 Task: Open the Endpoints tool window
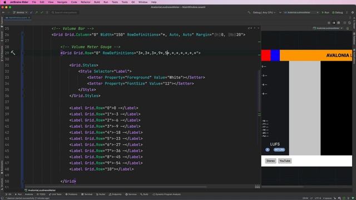point(116,194)
